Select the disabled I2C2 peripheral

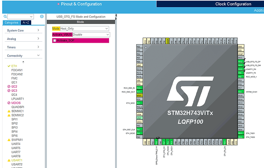(14, 87)
